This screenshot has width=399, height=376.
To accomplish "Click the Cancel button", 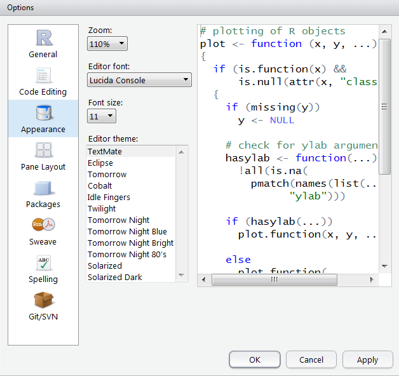I will (x=311, y=359).
